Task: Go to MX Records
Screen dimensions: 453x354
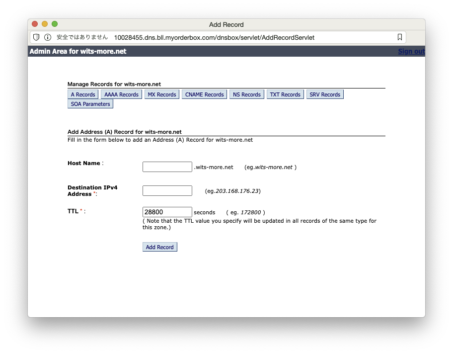Action: [162, 94]
